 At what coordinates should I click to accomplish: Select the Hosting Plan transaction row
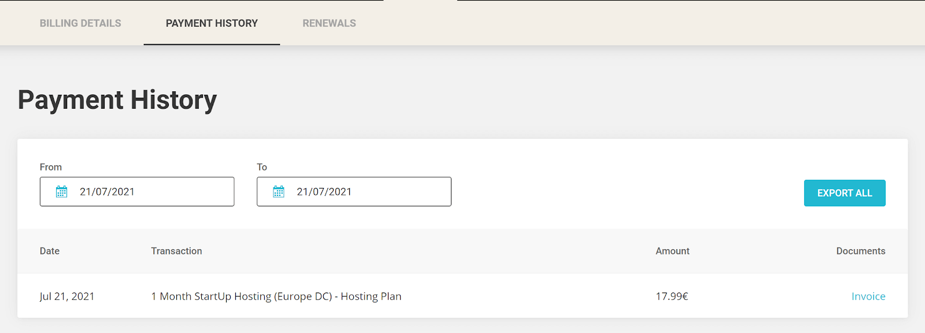462,296
